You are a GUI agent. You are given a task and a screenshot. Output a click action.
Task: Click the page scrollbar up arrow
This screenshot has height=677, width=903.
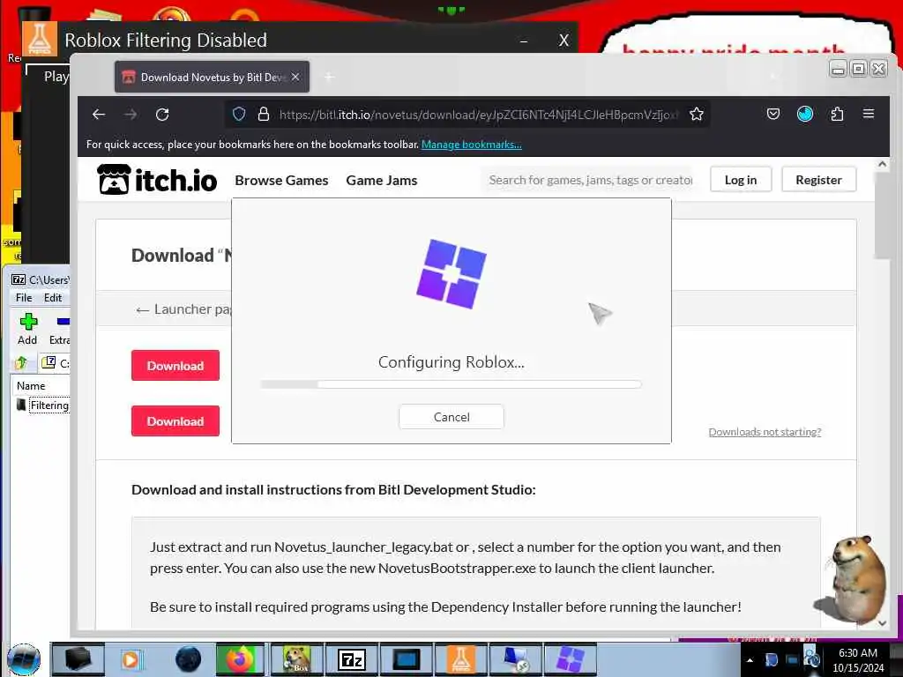882,165
